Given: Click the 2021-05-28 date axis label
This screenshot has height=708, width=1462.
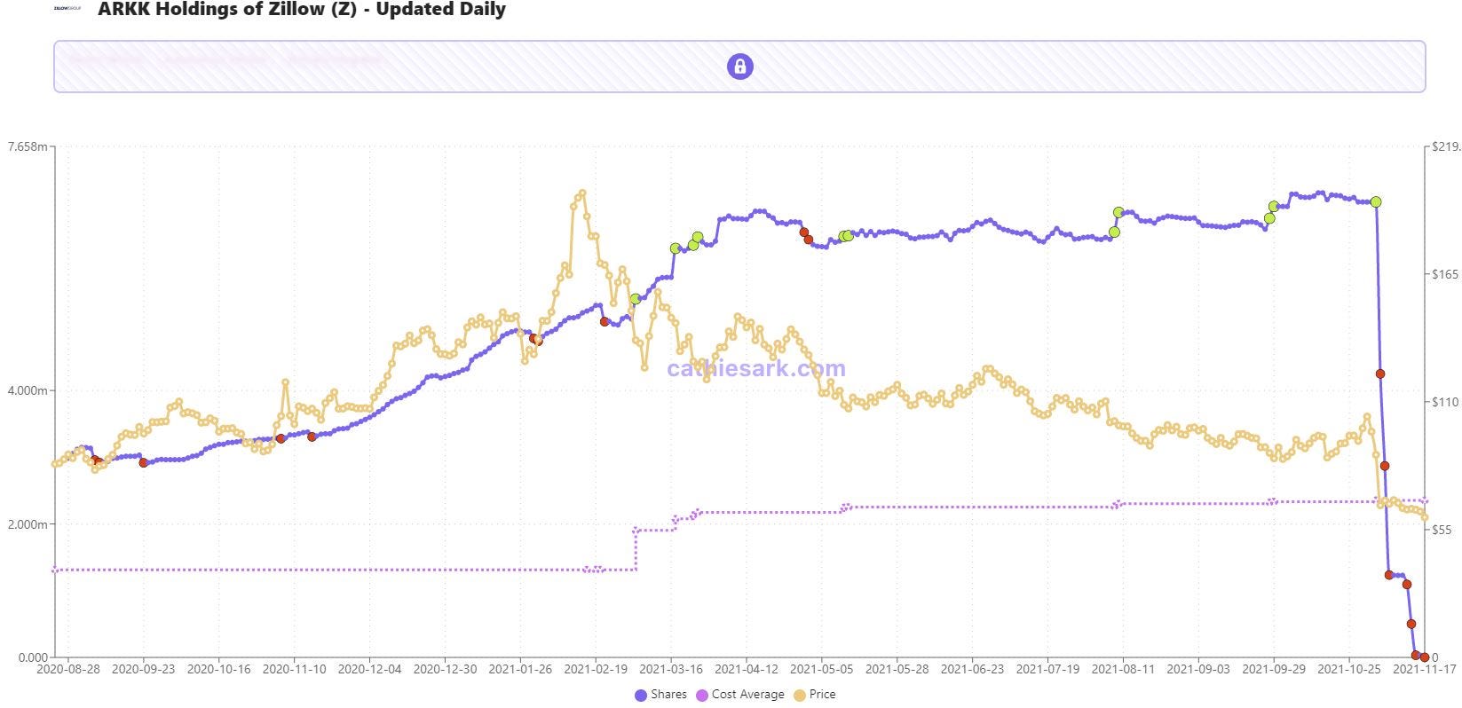Looking at the screenshot, I should [897, 670].
